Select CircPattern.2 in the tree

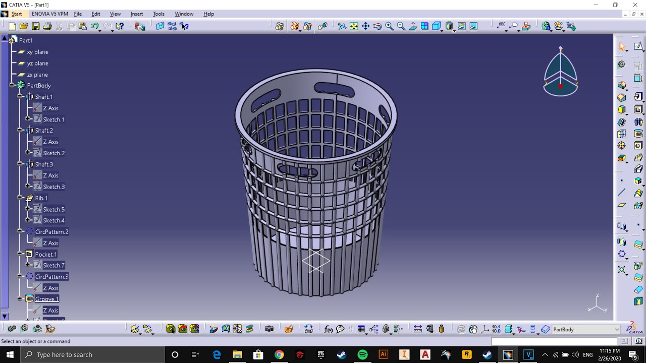coord(51,231)
